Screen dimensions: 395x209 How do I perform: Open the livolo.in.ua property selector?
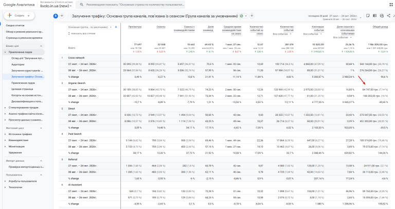point(56,6)
